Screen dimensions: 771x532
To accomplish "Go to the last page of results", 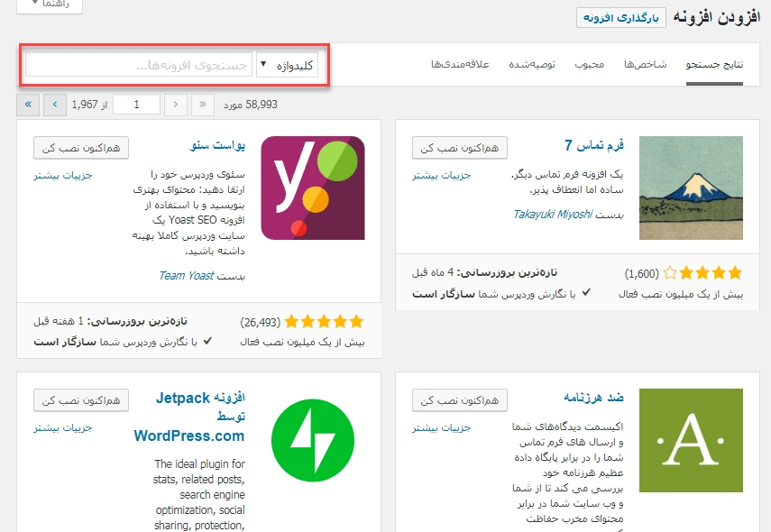I will coord(28,105).
